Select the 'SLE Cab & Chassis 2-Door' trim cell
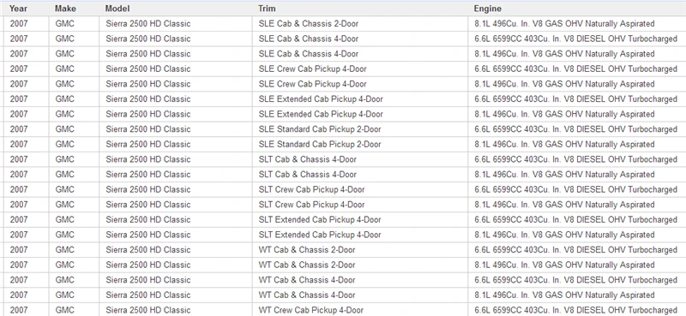The image size is (686, 316). [x=360, y=24]
